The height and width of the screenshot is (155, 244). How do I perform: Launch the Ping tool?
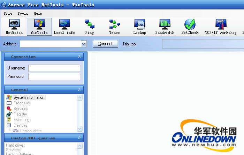(90, 27)
